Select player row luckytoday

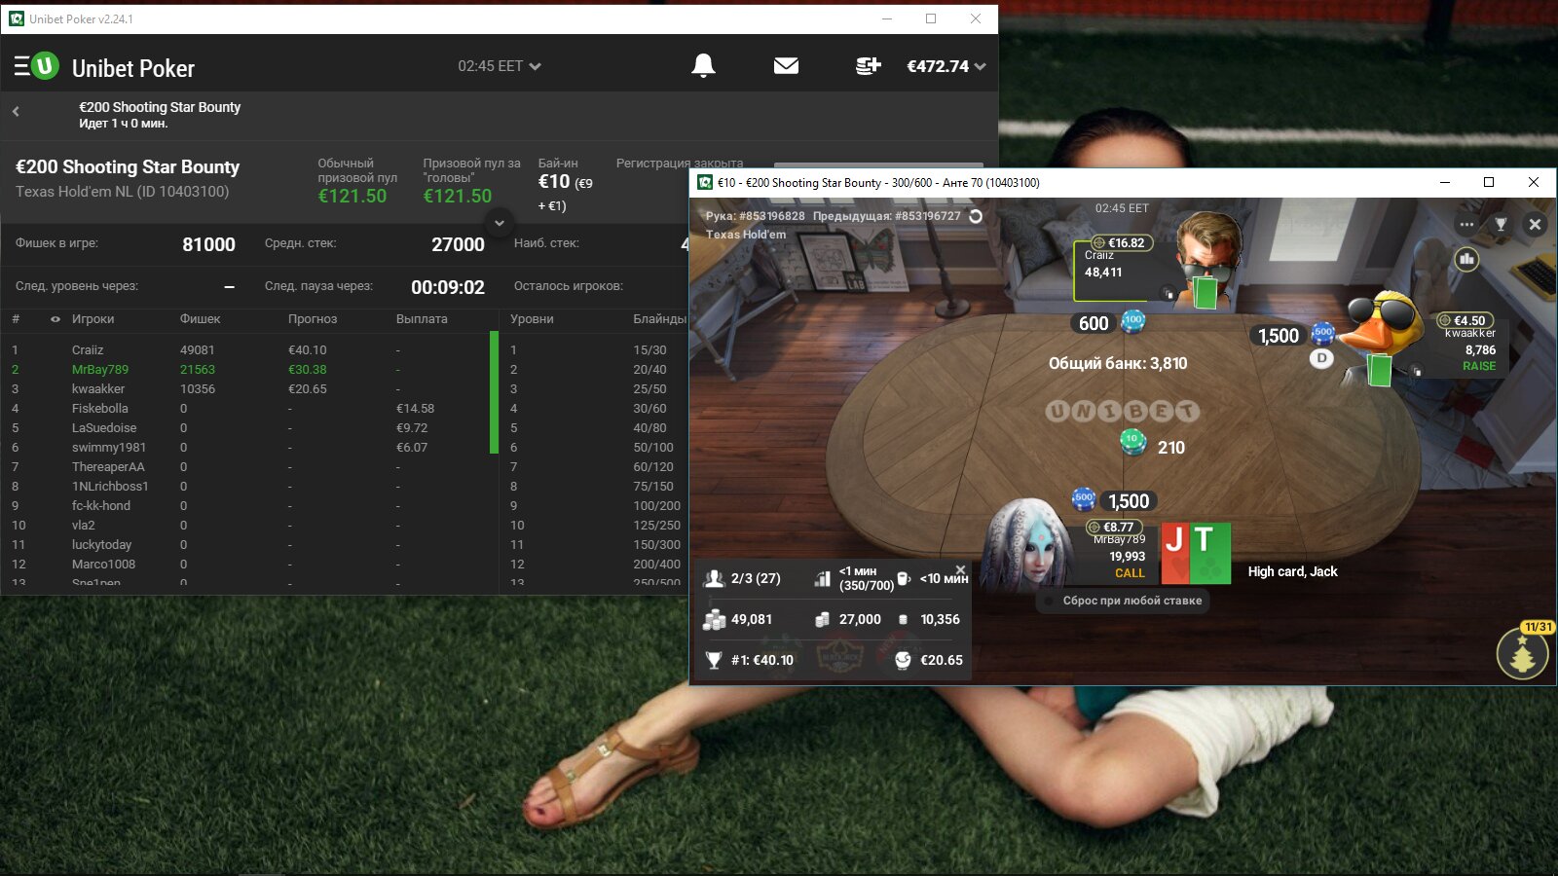point(248,544)
